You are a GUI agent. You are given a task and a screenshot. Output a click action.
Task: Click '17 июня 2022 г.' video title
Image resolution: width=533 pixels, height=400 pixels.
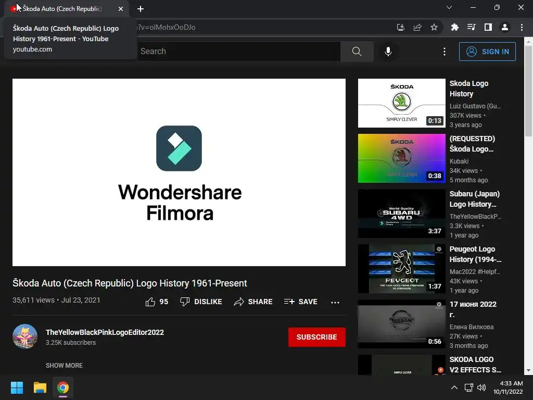click(x=473, y=309)
